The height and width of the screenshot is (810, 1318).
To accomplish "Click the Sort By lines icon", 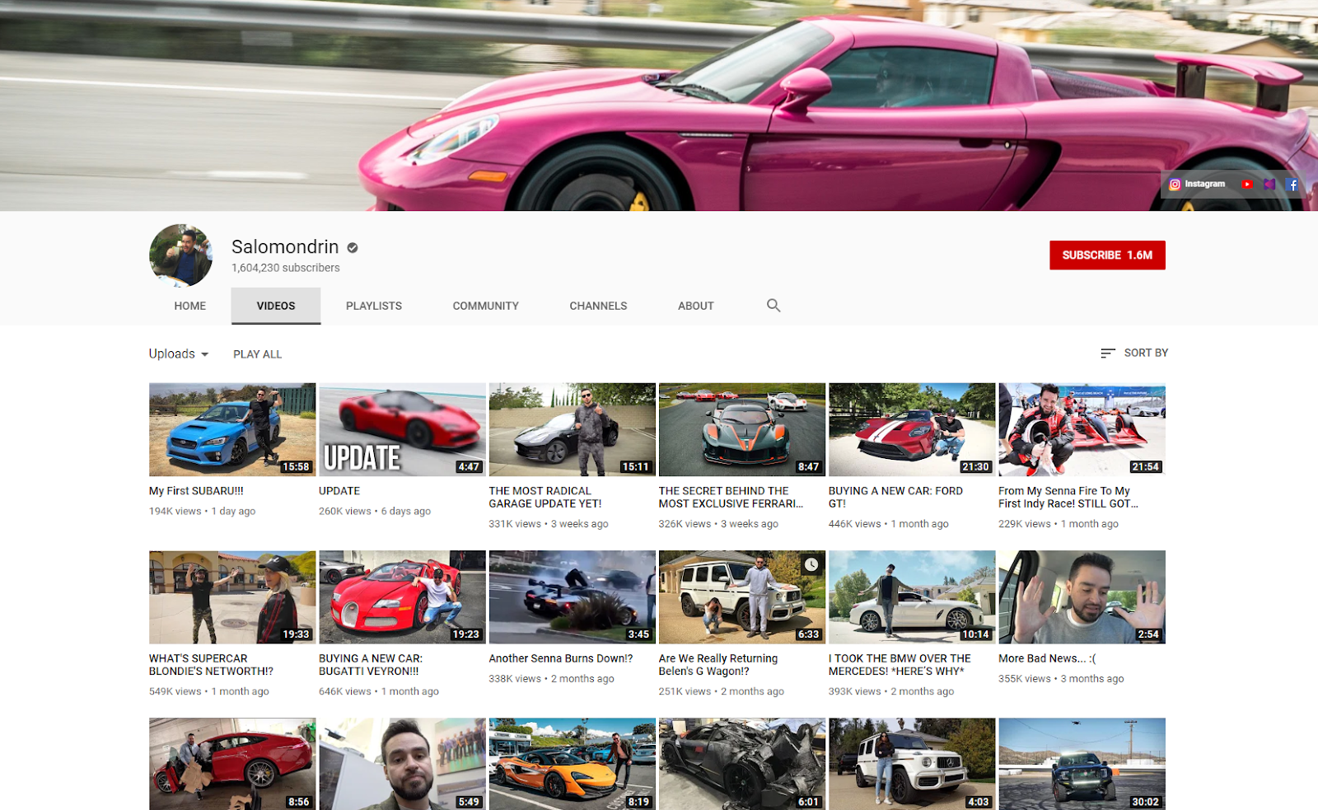I will (1108, 353).
